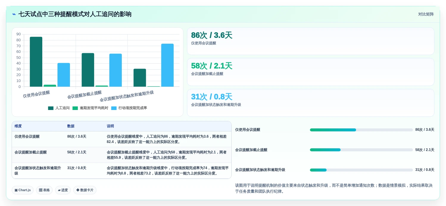Image resolution: width=446 pixels, height=206 pixels.
Task: Click the 维度 table column header
Action: pyautogui.click(x=18, y=126)
